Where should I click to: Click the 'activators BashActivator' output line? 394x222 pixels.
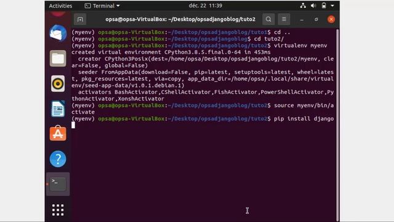pyautogui.click(x=203, y=96)
